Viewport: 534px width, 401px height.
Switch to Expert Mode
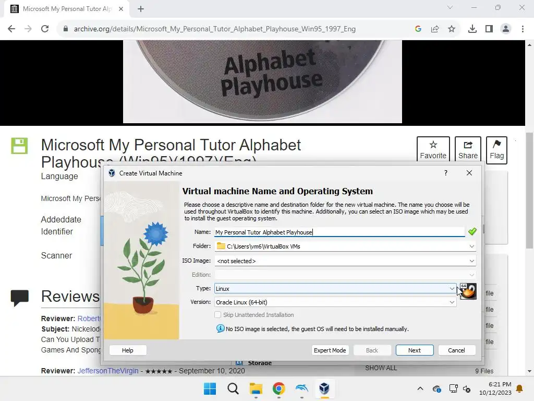click(x=330, y=350)
